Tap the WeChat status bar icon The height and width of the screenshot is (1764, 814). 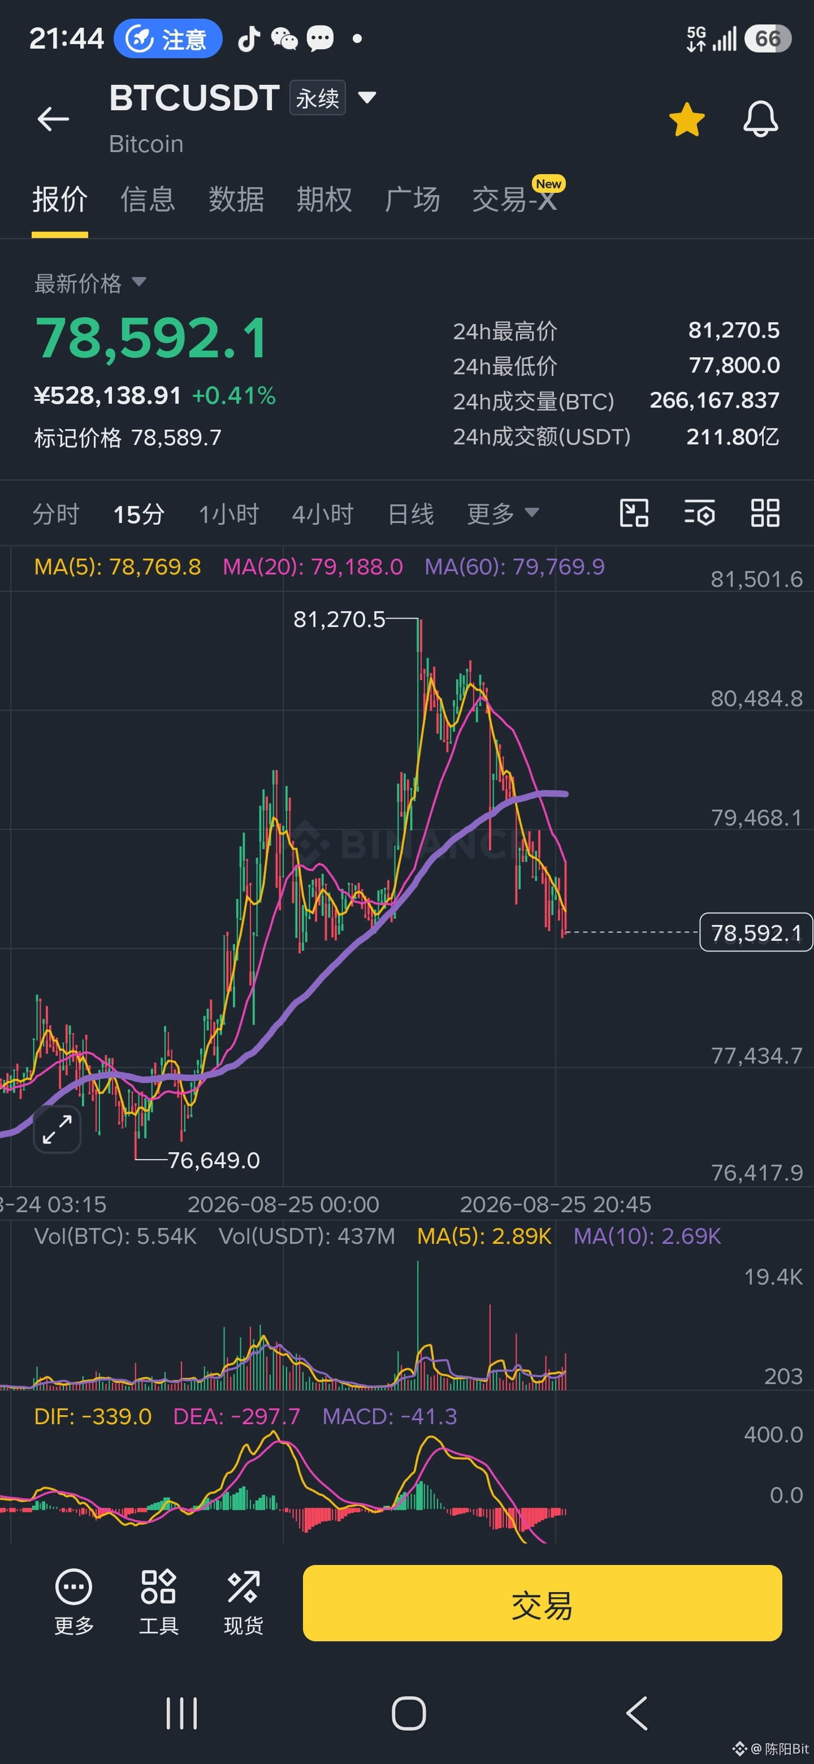point(284,38)
